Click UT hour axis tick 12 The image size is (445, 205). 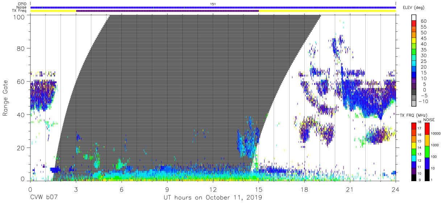[213, 189]
